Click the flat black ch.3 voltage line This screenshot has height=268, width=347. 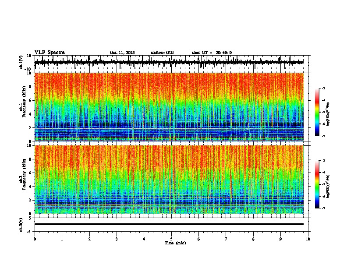pyautogui.click(x=169, y=224)
